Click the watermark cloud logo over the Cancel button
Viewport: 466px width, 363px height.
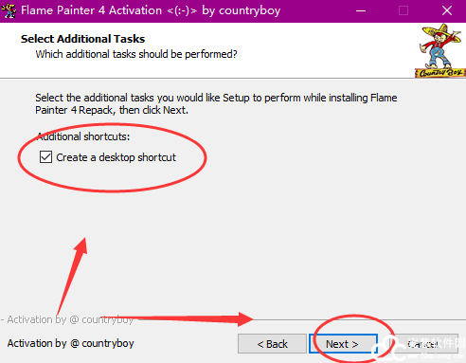[x=389, y=349]
